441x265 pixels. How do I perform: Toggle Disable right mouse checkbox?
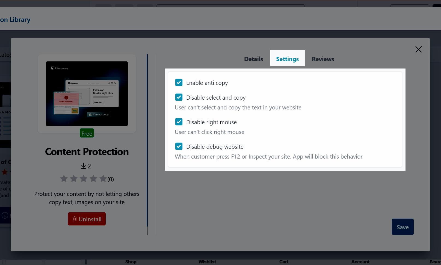point(179,122)
